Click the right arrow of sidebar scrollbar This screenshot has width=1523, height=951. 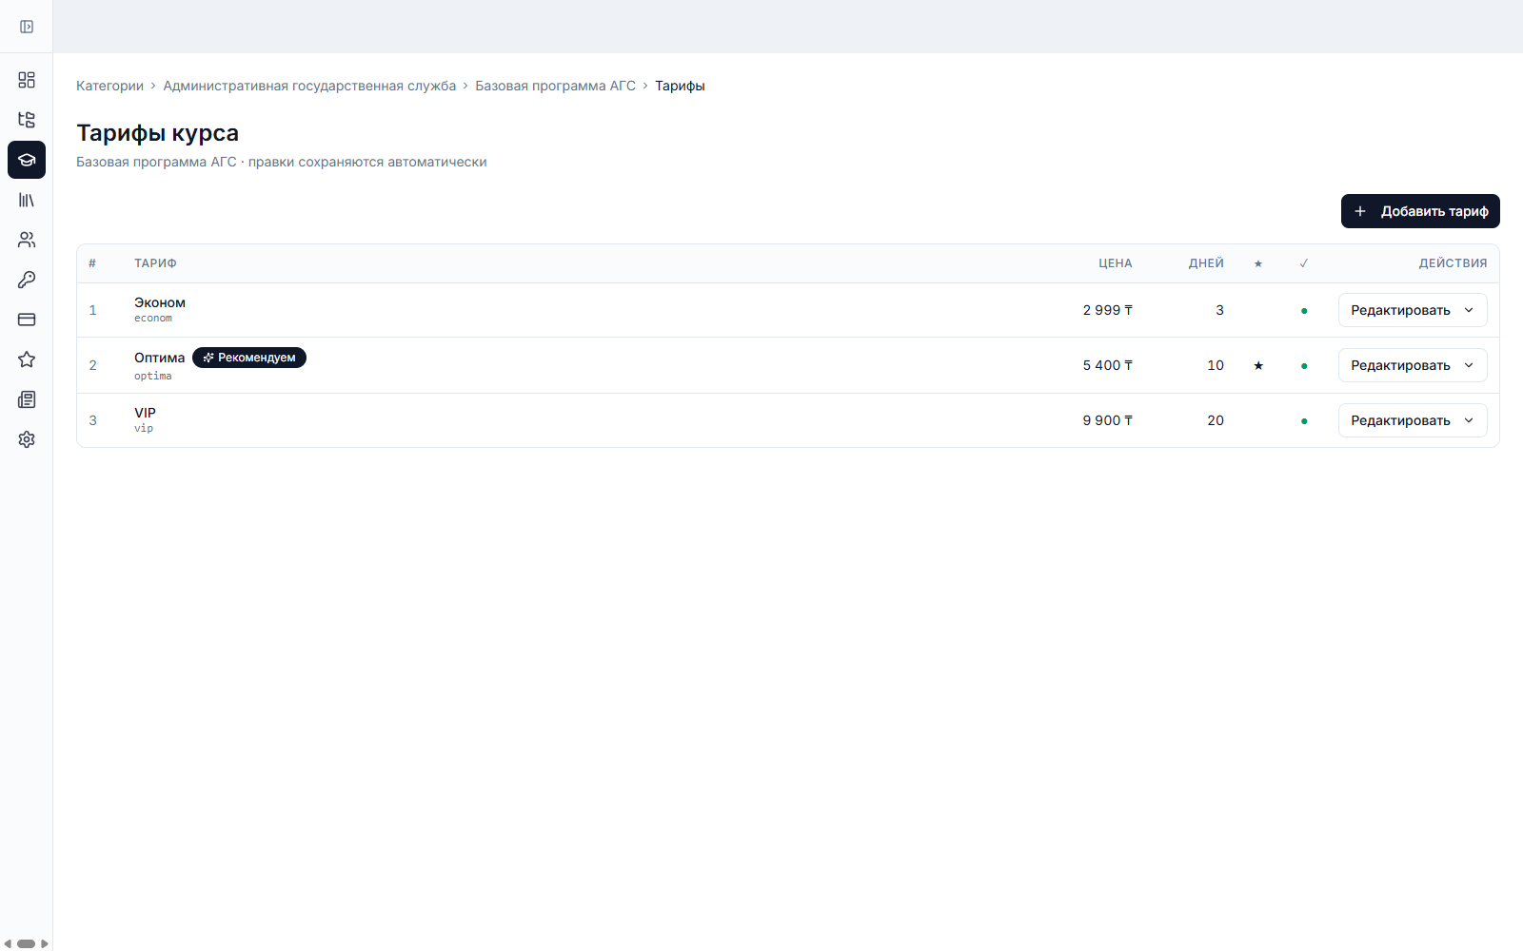coord(44,943)
